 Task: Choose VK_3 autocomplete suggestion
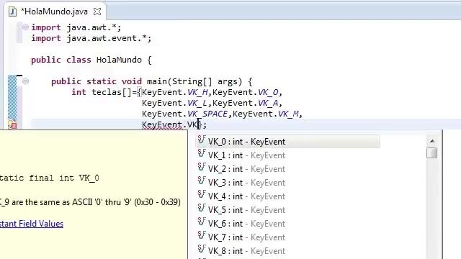pos(288,183)
